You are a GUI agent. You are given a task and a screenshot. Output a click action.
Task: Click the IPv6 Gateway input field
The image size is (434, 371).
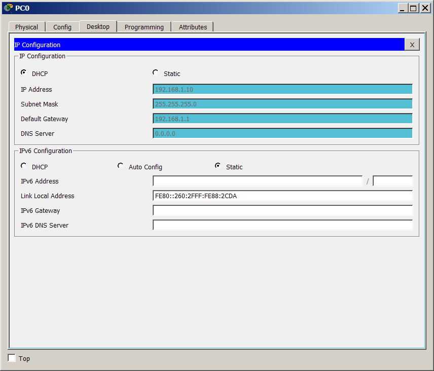point(282,210)
